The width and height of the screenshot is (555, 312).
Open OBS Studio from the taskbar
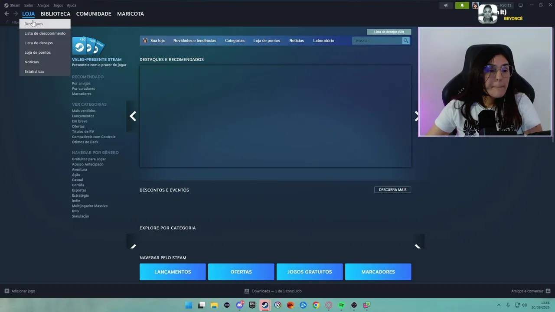(x=354, y=305)
